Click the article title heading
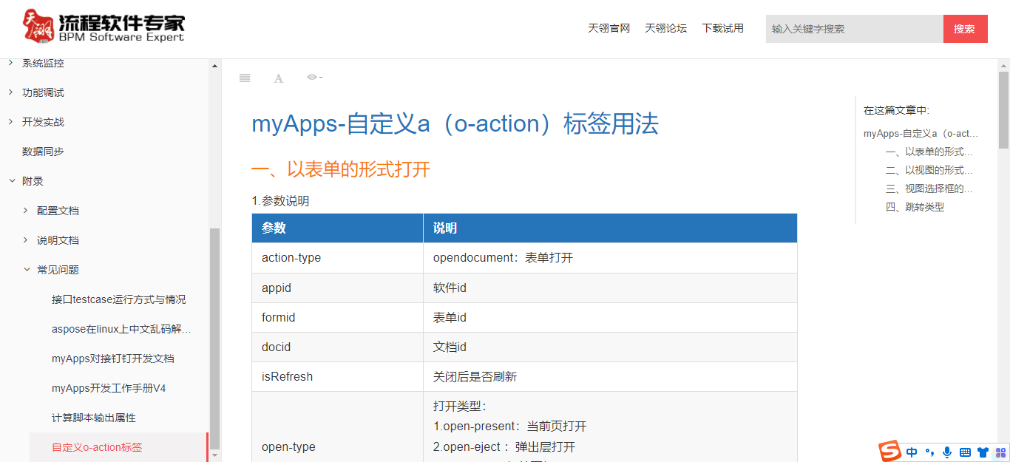 pos(455,123)
